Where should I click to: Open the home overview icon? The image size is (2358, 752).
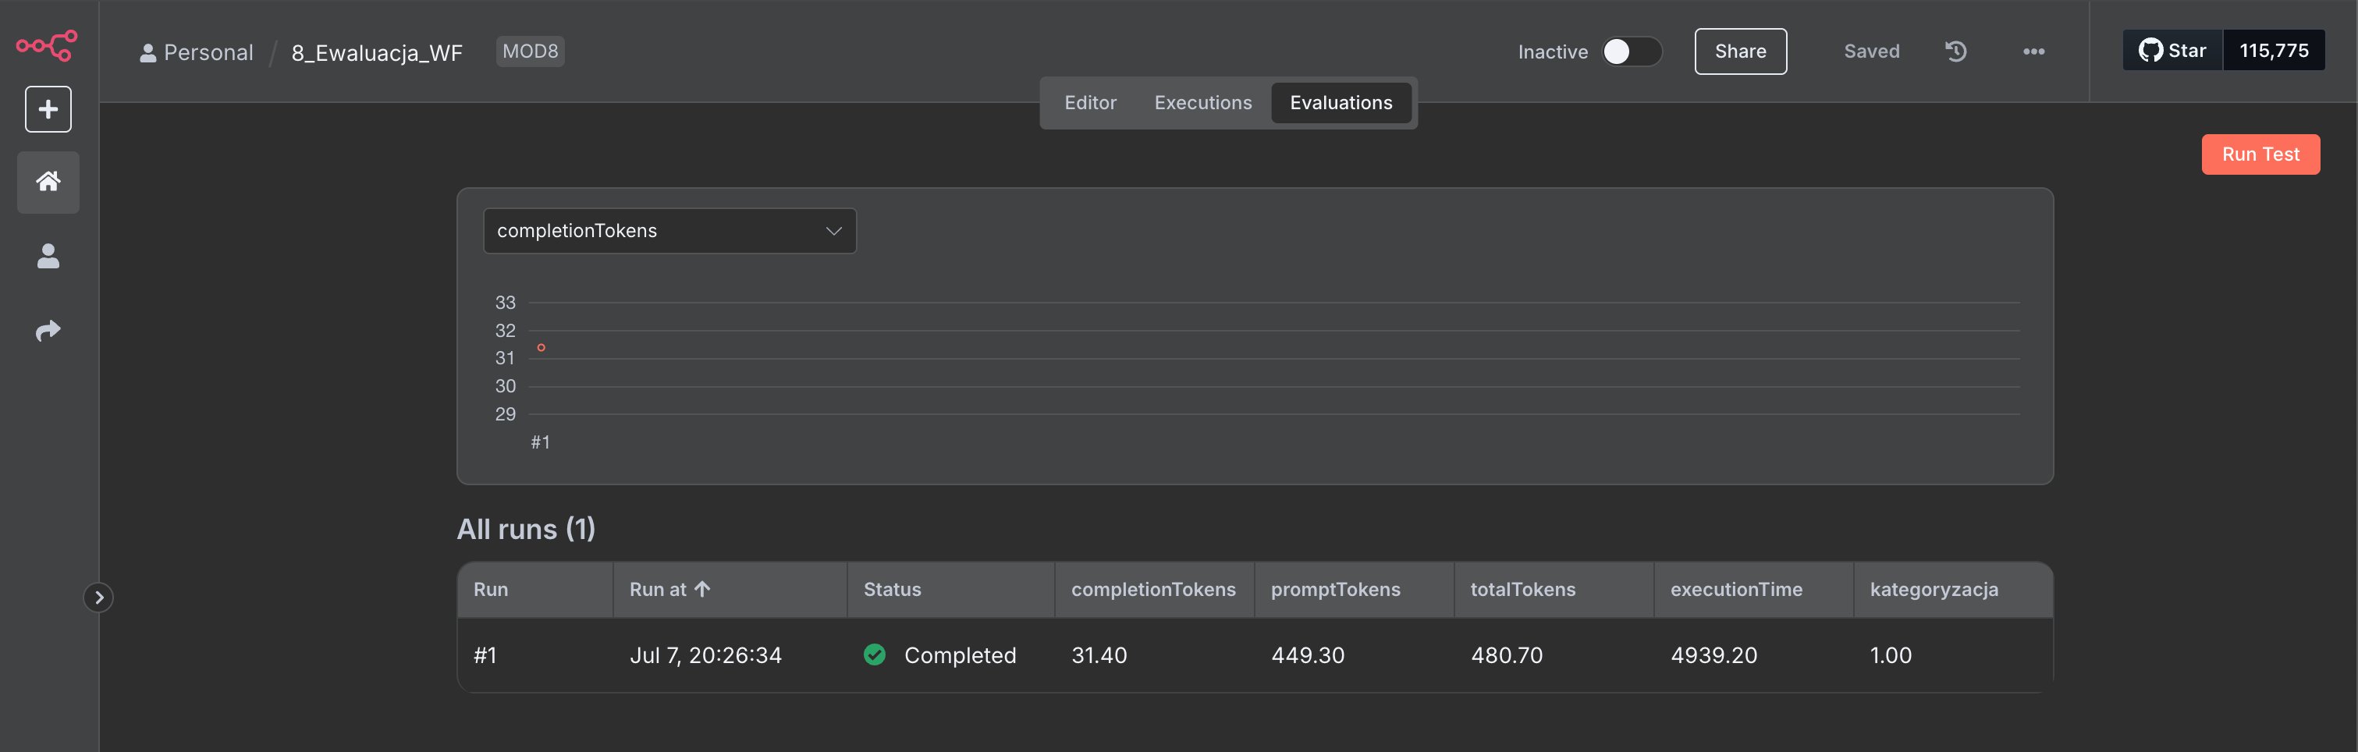[48, 182]
